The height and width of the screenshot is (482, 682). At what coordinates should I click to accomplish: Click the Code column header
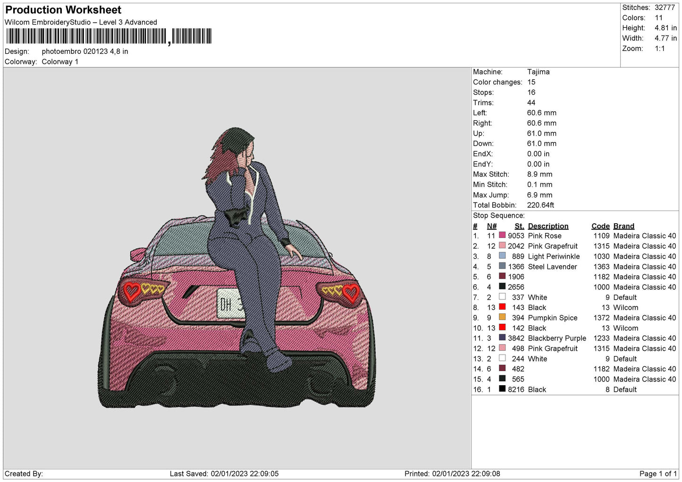[600, 226]
